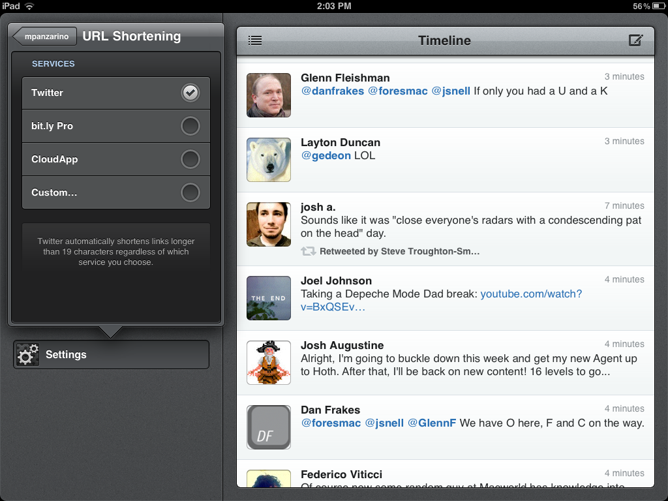Tap the 'Twitter' service label
This screenshot has height=501, width=668.
coord(47,93)
